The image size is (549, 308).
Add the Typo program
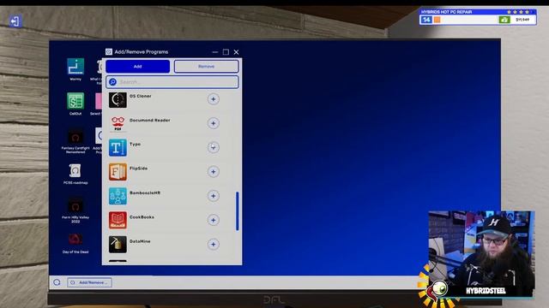coord(214,147)
